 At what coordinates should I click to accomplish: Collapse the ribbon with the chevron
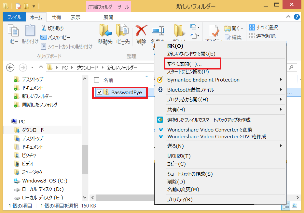pyautogui.click(x=288, y=17)
